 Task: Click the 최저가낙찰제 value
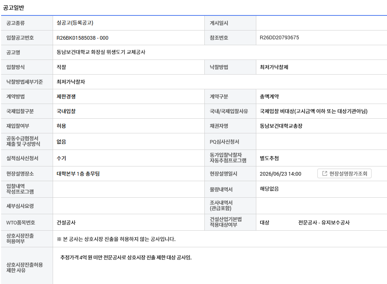point(274,67)
